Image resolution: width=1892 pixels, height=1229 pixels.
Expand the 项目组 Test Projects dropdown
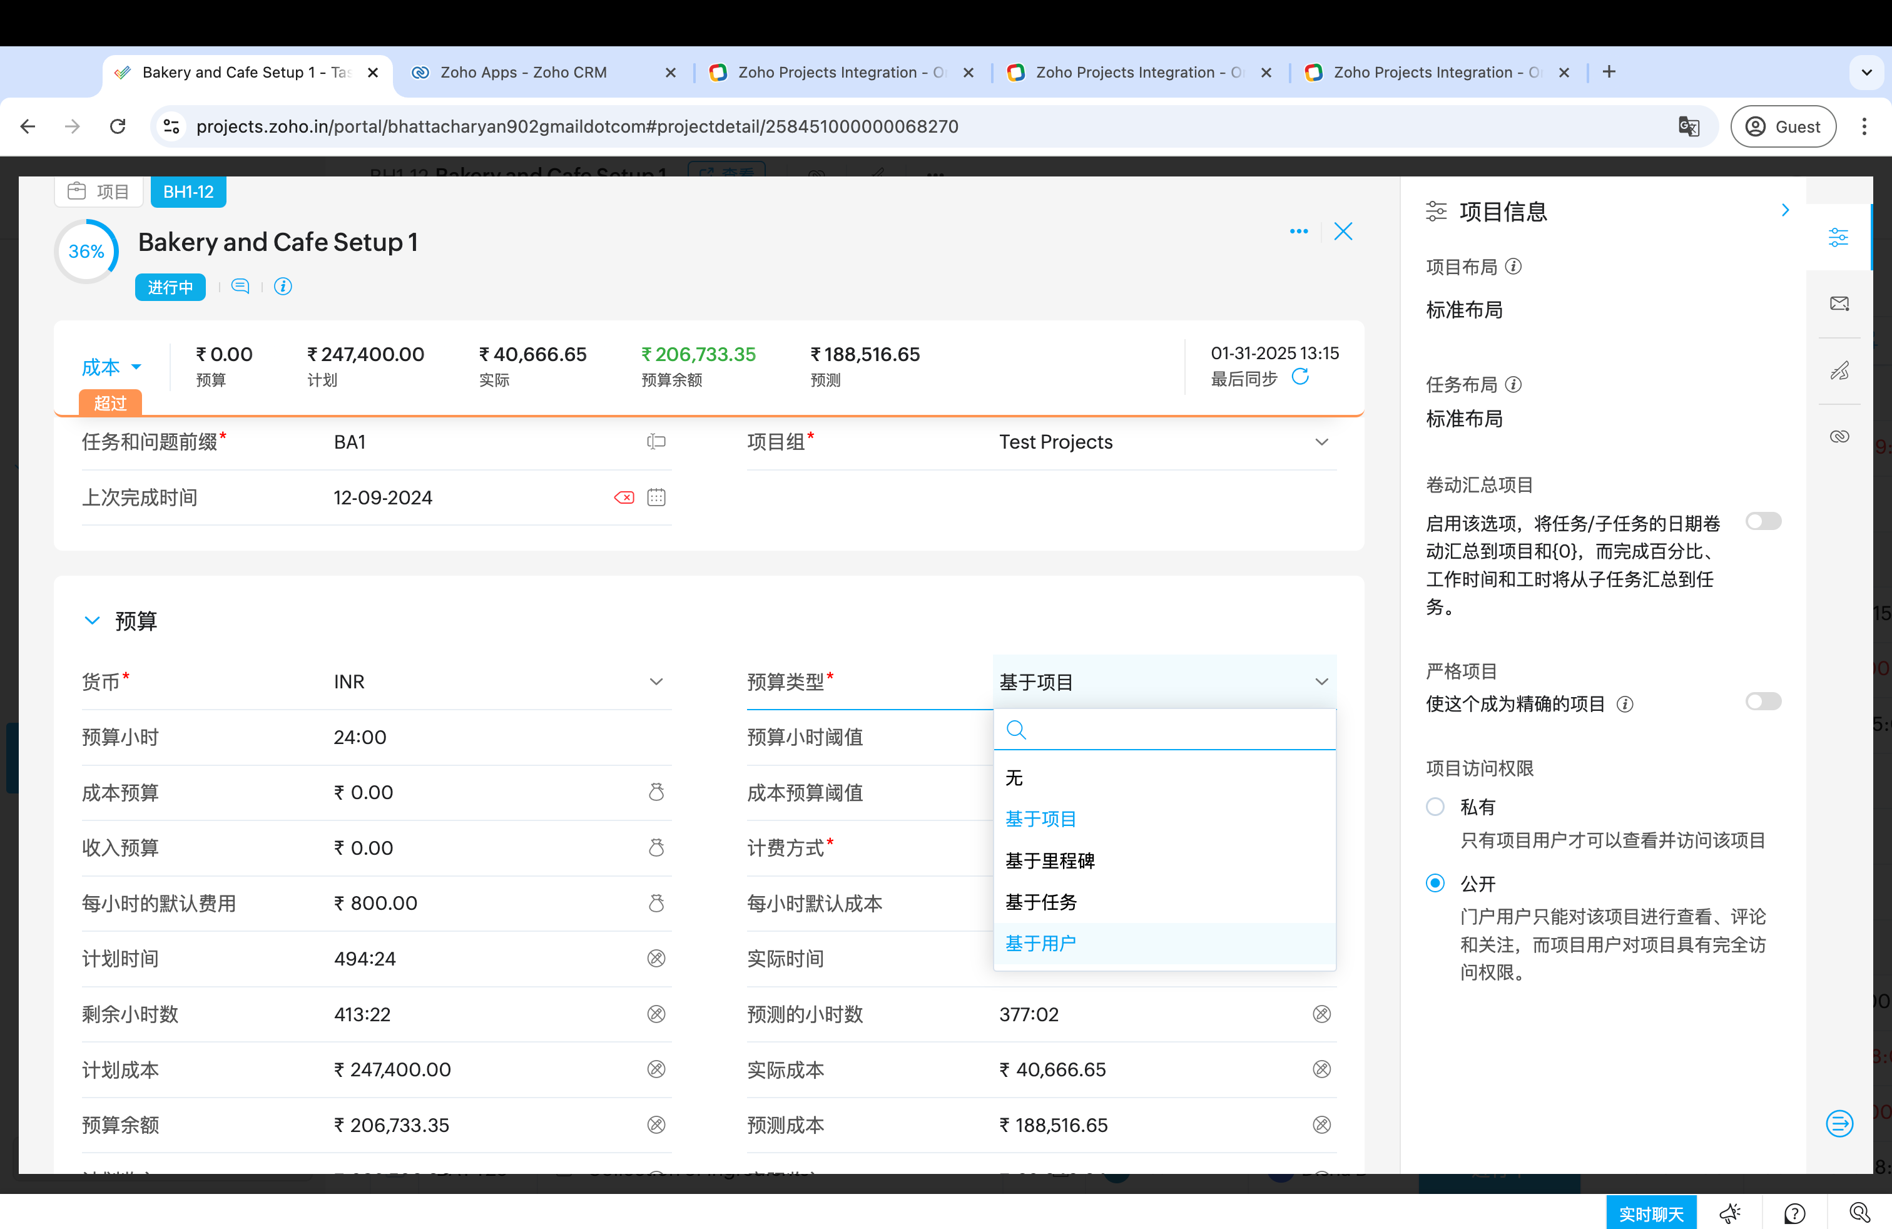click(x=1321, y=442)
